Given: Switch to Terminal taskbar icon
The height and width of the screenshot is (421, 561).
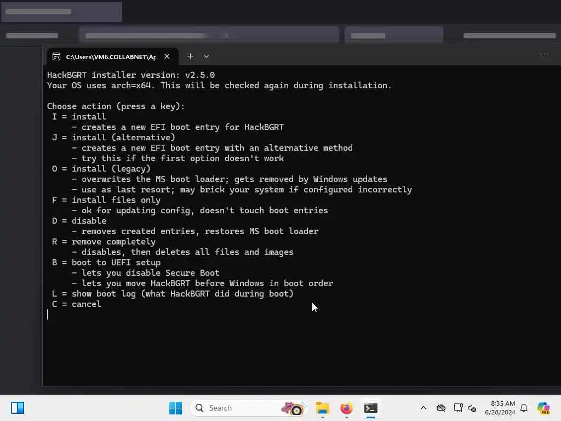Looking at the screenshot, I should (371, 408).
